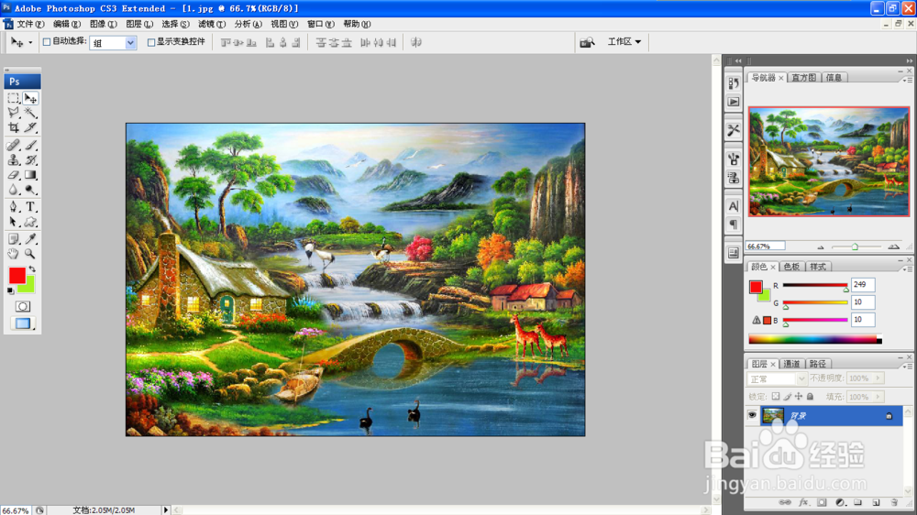Open the Actions panel icon in dock
The height and width of the screenshot is (515, 917).
click(734, 102)
